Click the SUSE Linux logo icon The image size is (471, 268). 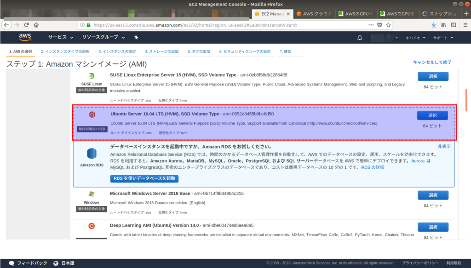pyautogui.click(x=92, y=76)
